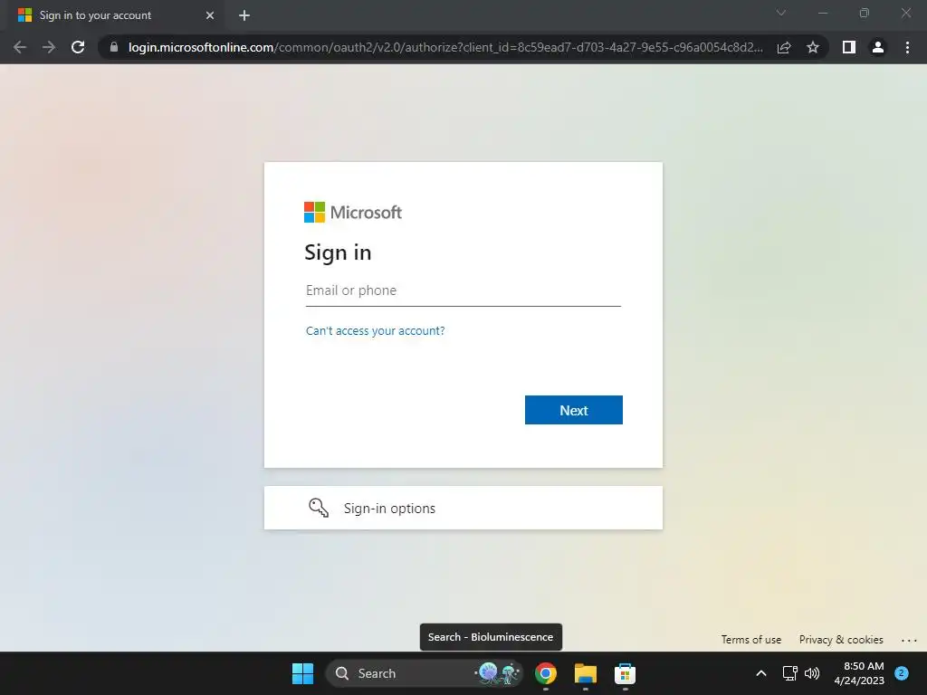Open Chrome's three-dot menu
Viewport: 927px width, 695px height.
tap(907, 47)
